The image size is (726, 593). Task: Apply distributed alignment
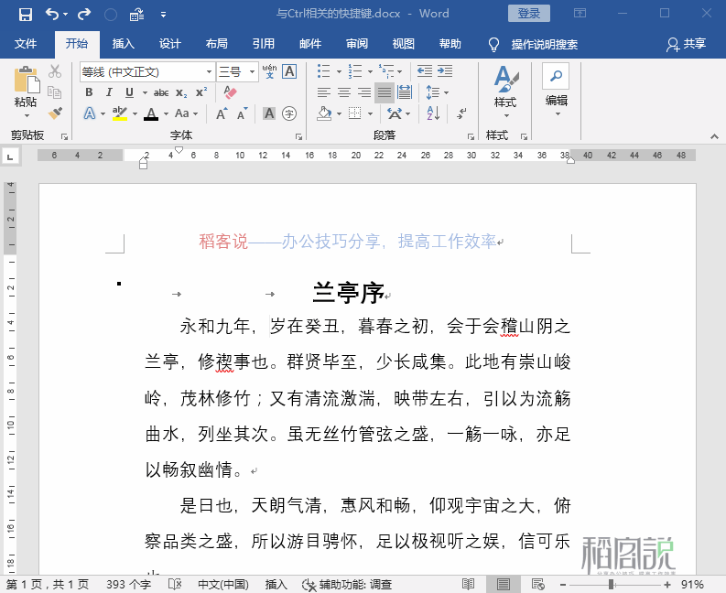pyautogui.click(x=405, y=92)
